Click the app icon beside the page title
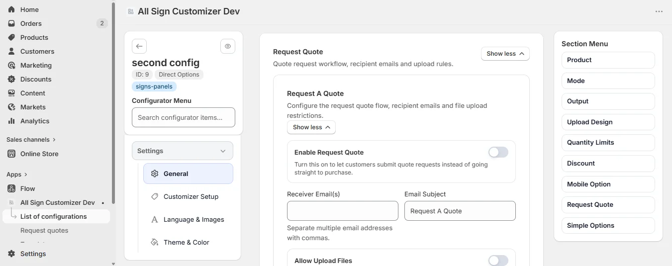Image resolution: width=672 pixels, height=266 pixels. pyautogui.click(x=130, y=11)
